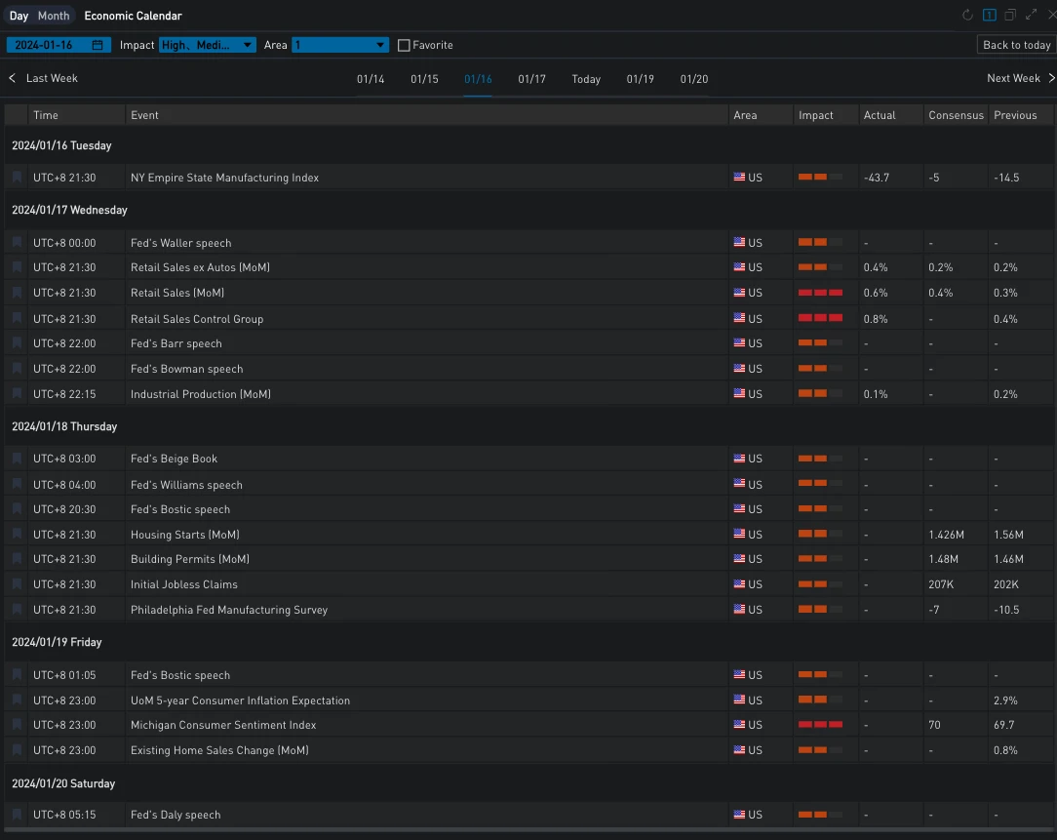
Task: Switch to Day view
Action: [20, 16]
